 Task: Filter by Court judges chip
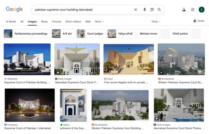[x=91, y=34]
